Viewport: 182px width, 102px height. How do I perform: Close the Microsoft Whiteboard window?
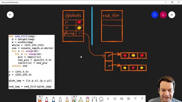[179, 2]
